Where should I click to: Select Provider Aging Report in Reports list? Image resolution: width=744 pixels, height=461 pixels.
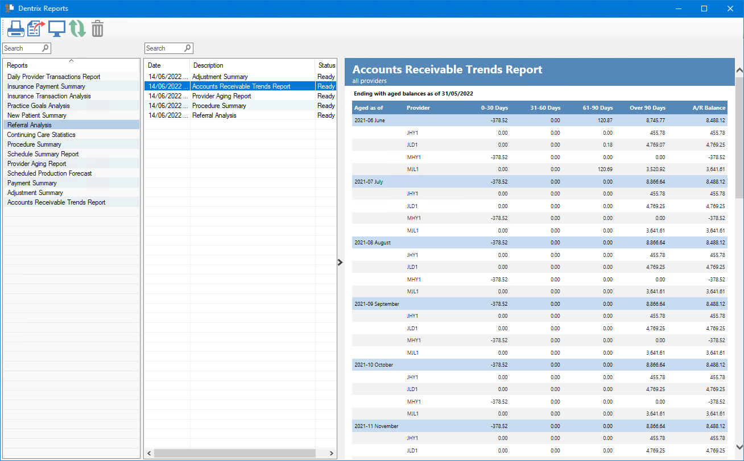coord(37,164)
